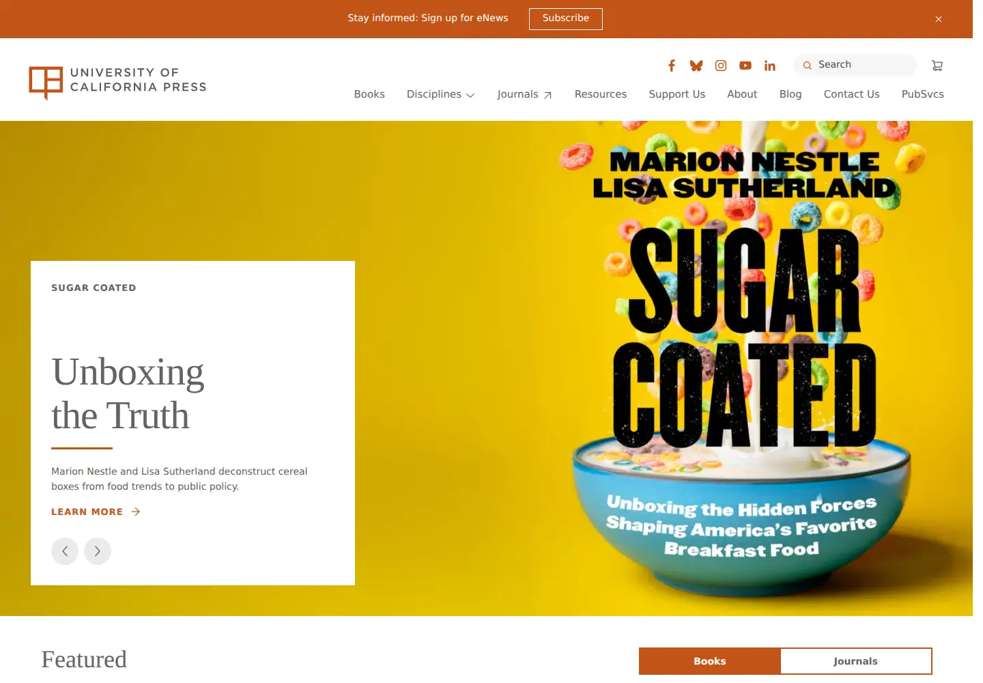
Task: Click the University of California Press logo
Action: [x=117, y=83]
